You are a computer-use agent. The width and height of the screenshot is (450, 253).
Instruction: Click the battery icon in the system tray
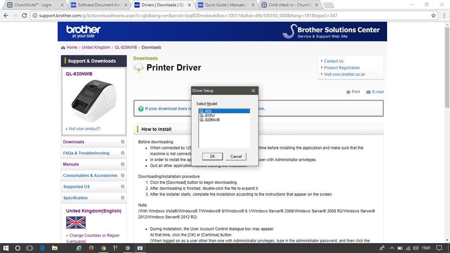coord(400,248)
